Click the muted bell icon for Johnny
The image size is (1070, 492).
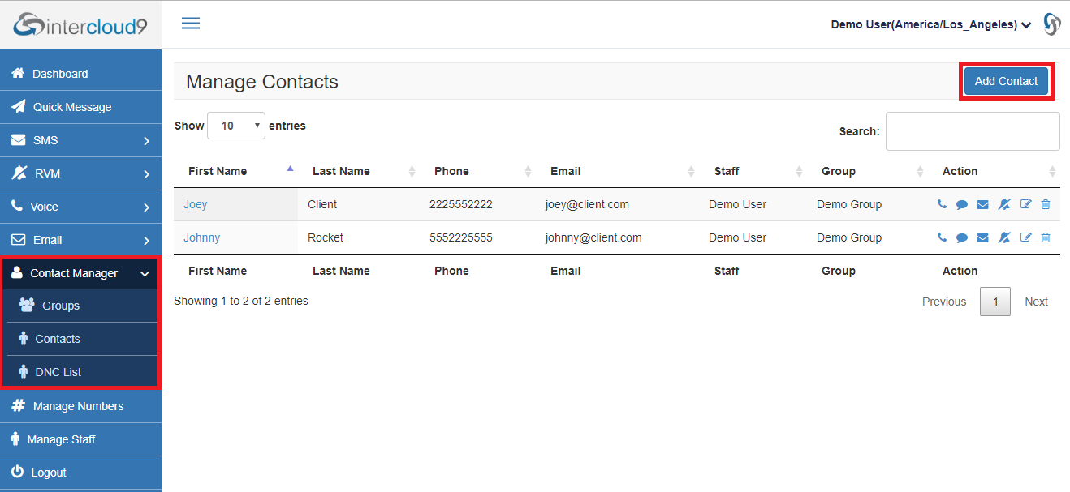1004,237
